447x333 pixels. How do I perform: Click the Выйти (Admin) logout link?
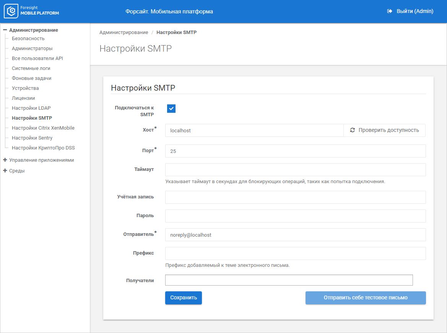click(x=414, y=11)
